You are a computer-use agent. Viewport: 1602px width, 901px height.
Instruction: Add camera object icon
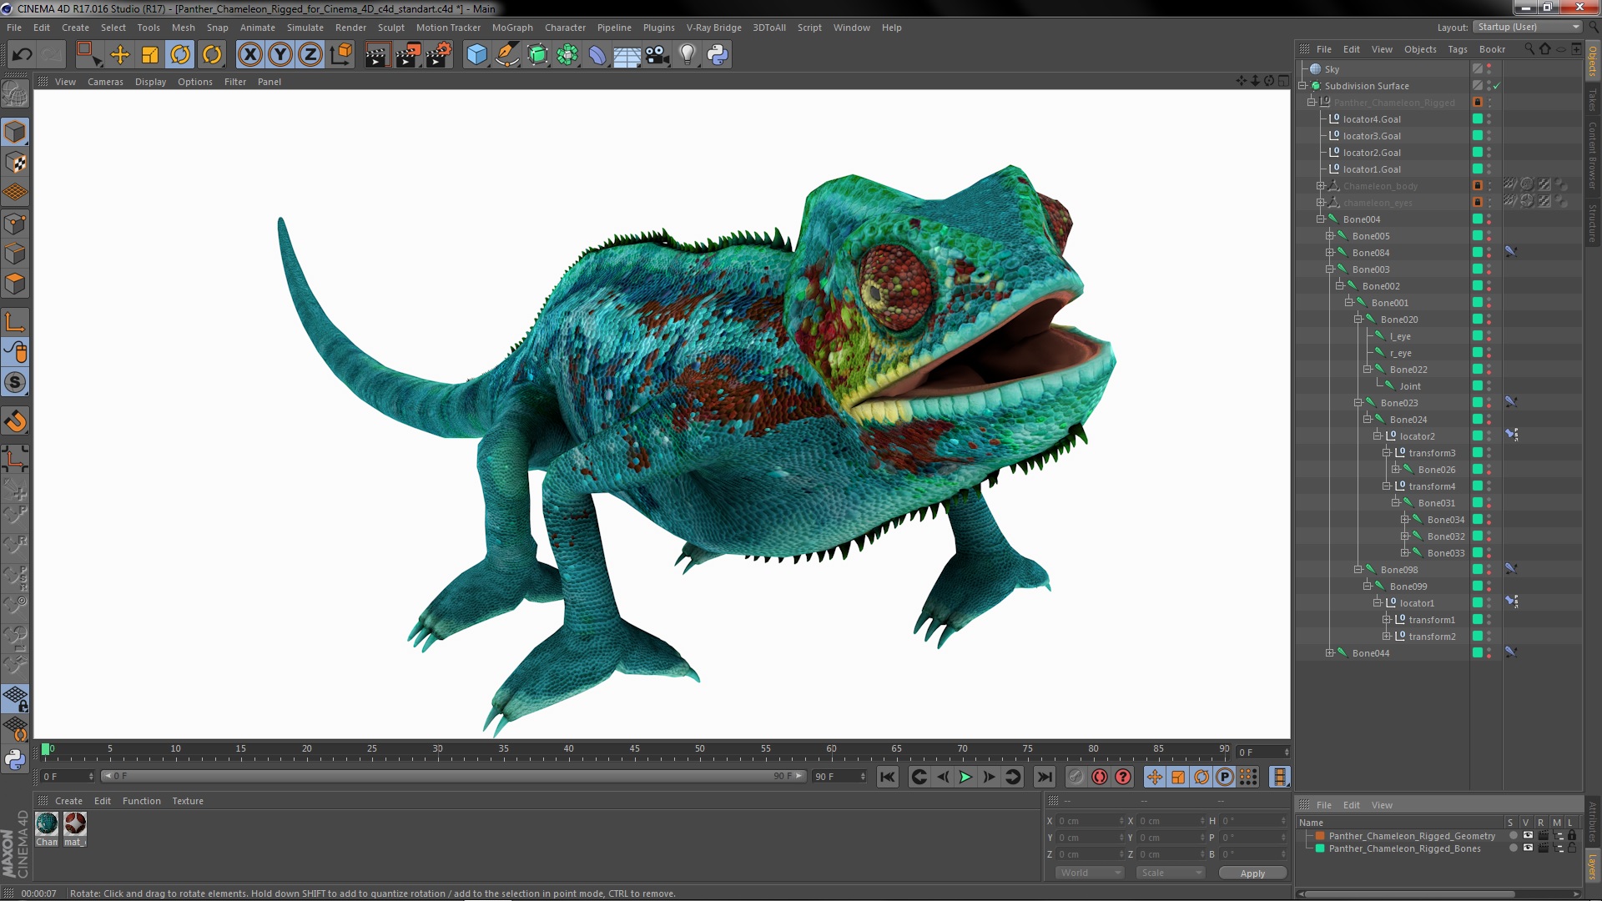click(x=657, y=55)
